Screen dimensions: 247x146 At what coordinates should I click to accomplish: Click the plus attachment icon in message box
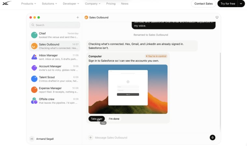click(x=91, y=138)
